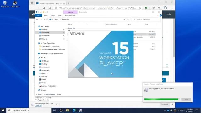Viewport: 201px width, 113px height.
Task: Open 3D Objects under This PC
Action: coord(45,61)
